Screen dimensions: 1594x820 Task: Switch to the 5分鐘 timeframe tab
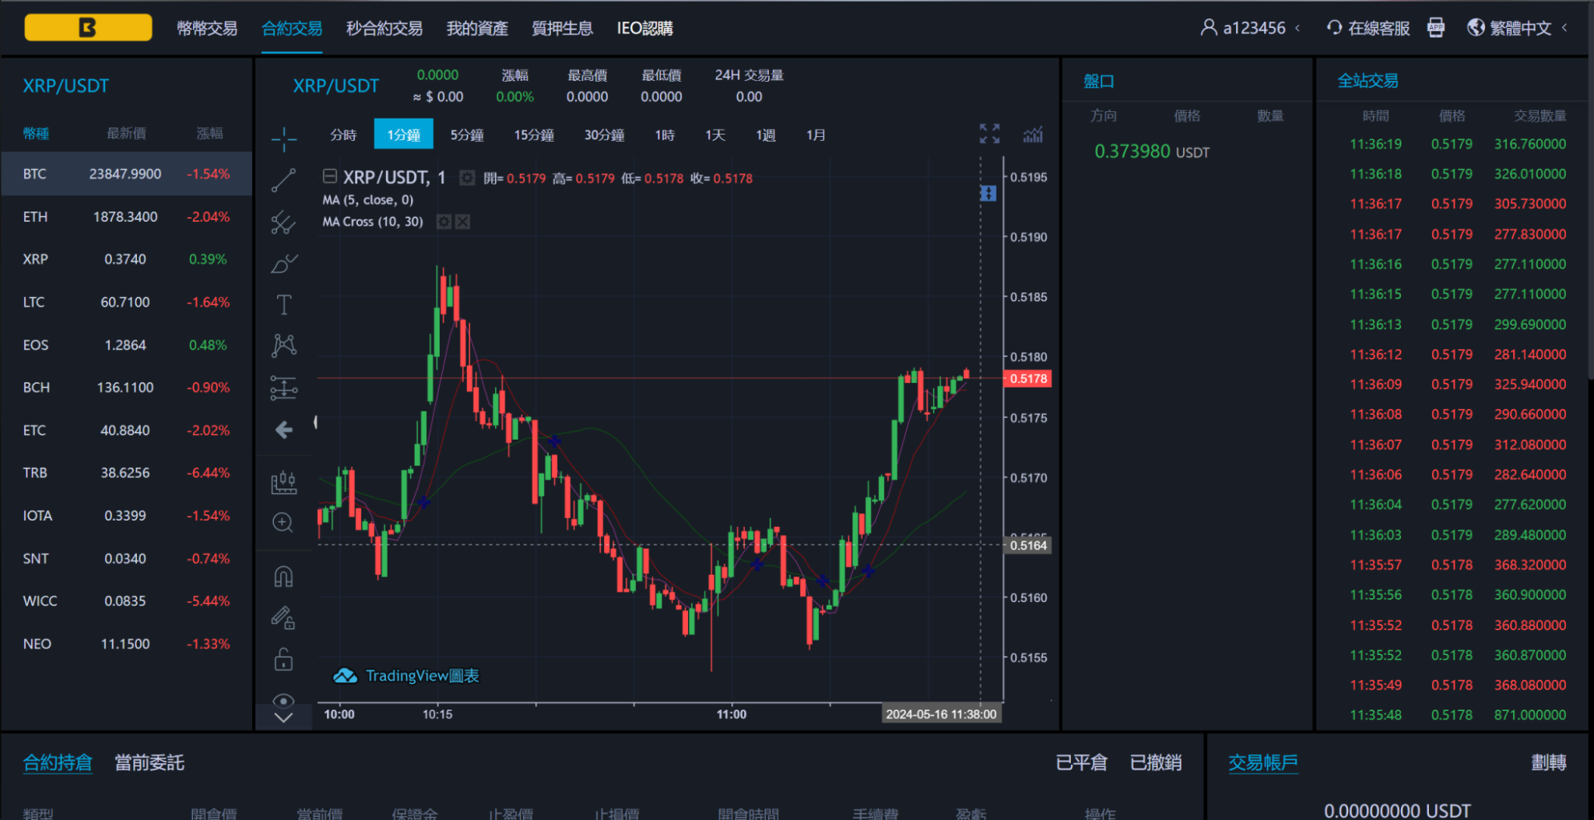click(467, 135)
